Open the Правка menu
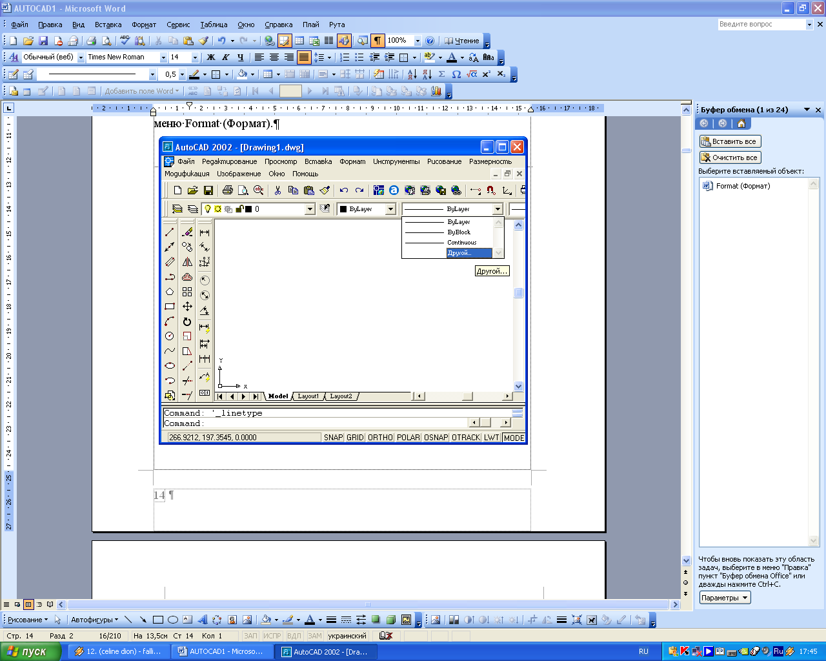 coord(50,25)
